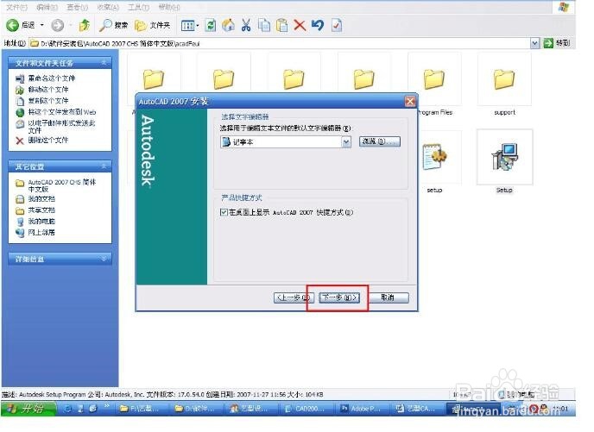
Task: Open the address bar dropdown arrow
Action: coord(534,43)
